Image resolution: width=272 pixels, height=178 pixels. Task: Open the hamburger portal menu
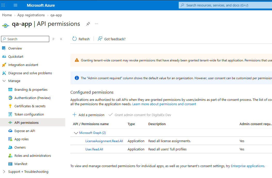(15, 5)
